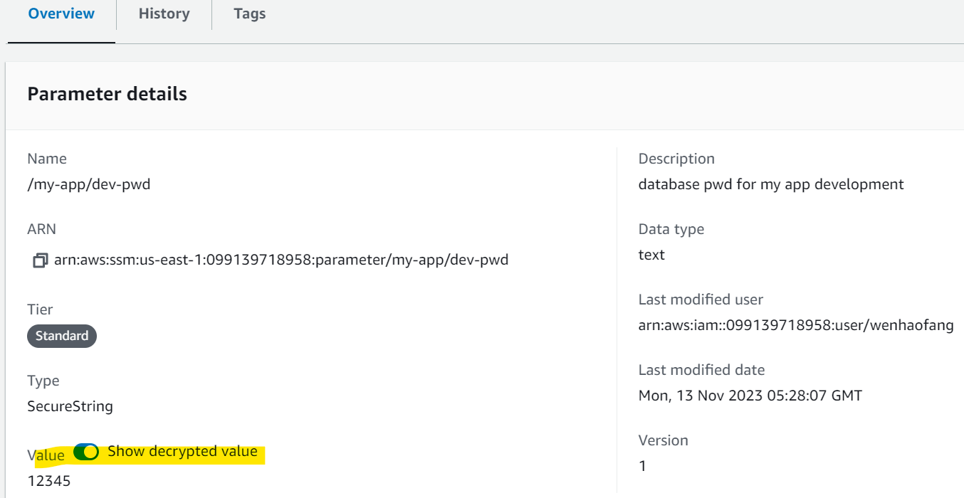Viewport: 964px width, 498px height.
Task: Select the Data type value text
Action: pyautogui.click(x=651, y=255)
